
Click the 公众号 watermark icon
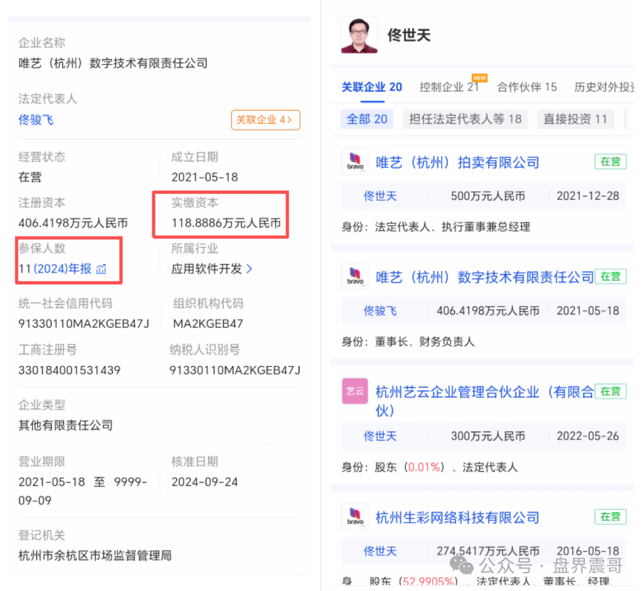click(460, 565)
